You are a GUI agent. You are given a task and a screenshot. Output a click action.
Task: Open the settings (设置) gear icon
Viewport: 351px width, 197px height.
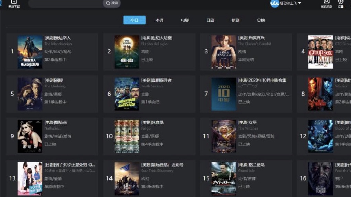tap(340, 2)
